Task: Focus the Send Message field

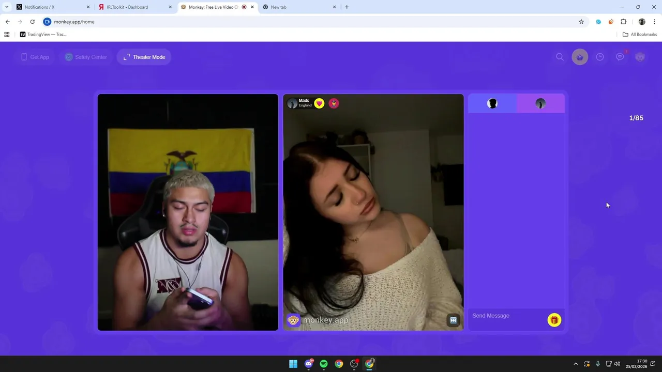Action: pos(507,316)
